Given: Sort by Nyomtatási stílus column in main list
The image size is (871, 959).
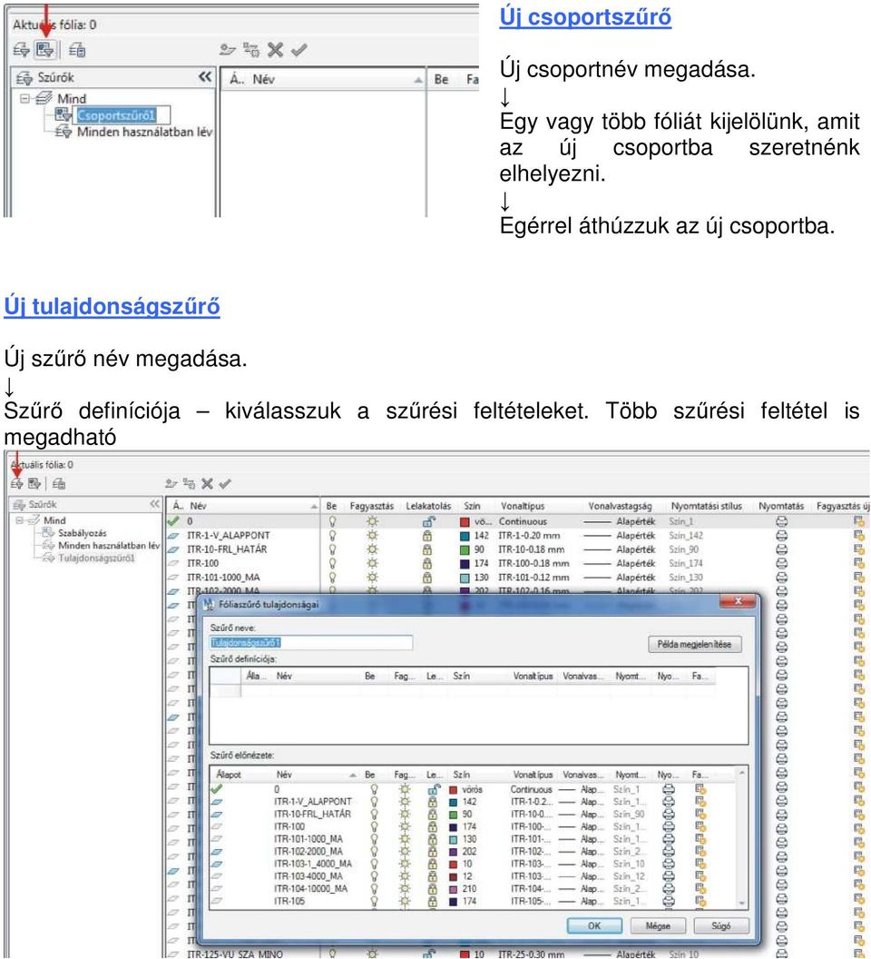Looking at the screenshot, I should click(706, 506).
